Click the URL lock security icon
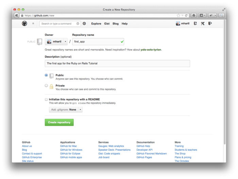238x179 pixels. (x=22, y=16)
